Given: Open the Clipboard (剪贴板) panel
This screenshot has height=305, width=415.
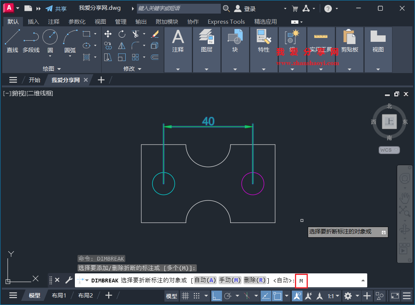Looking at the screenshot, I should [x=350, y=50].
